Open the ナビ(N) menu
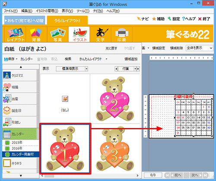 coord(98,11)
